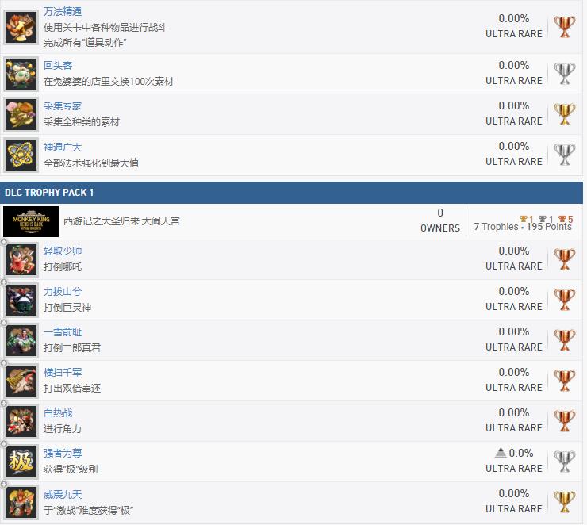Click the 采集专家 trophy thumbnail image
The image size is (587, 525).
point(21,114)
